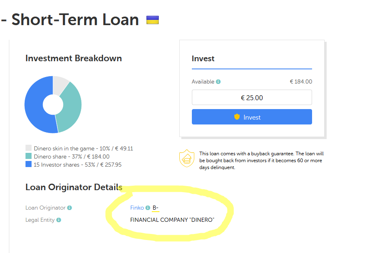Click the Invest blue button
Image resolution: width=374 pixels, height=253 pixels.
point(252,117)
